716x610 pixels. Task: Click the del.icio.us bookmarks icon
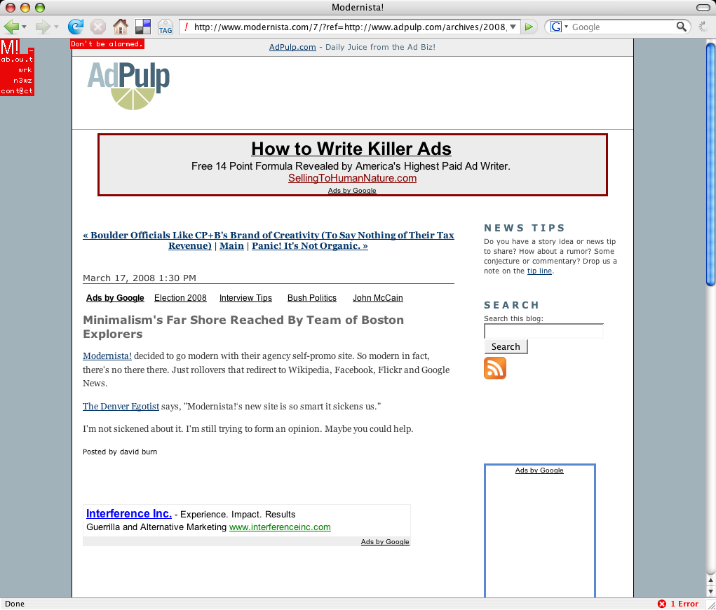point(143,27)
